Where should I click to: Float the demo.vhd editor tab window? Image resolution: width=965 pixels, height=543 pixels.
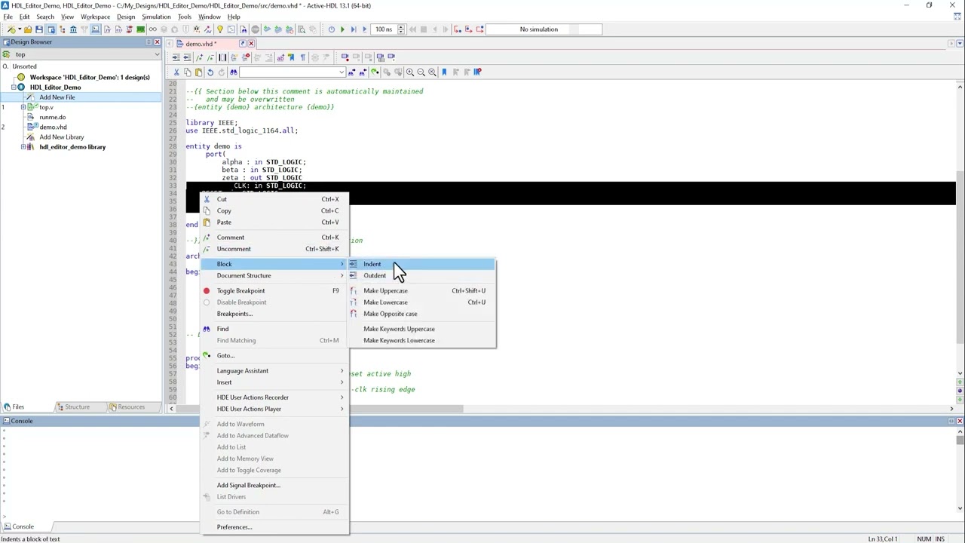pyautogui.click(x=242, y=44)
